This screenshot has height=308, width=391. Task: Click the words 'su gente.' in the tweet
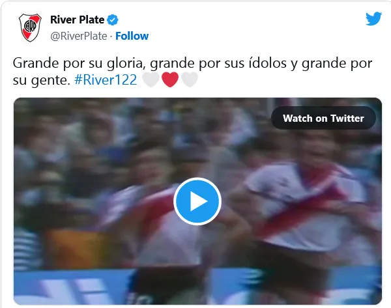42,80
